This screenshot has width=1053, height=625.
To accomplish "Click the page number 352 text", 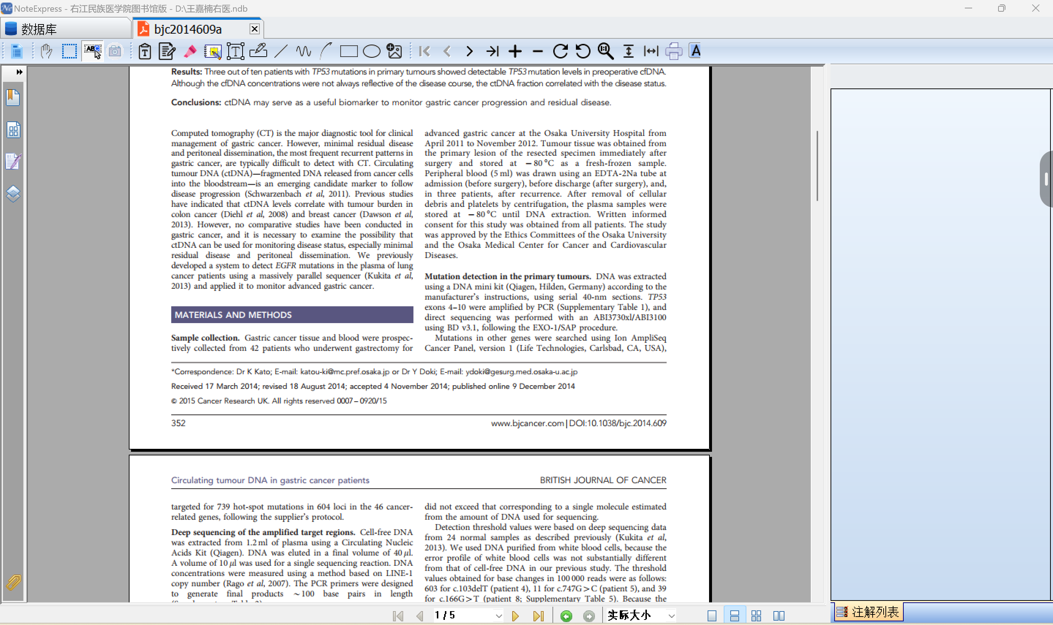I will click(178, 423).
